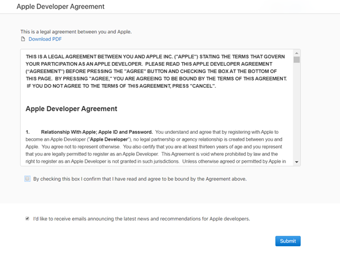
Task: Check the box confirming agreement to the terms
Action: (x=28, y=179)
